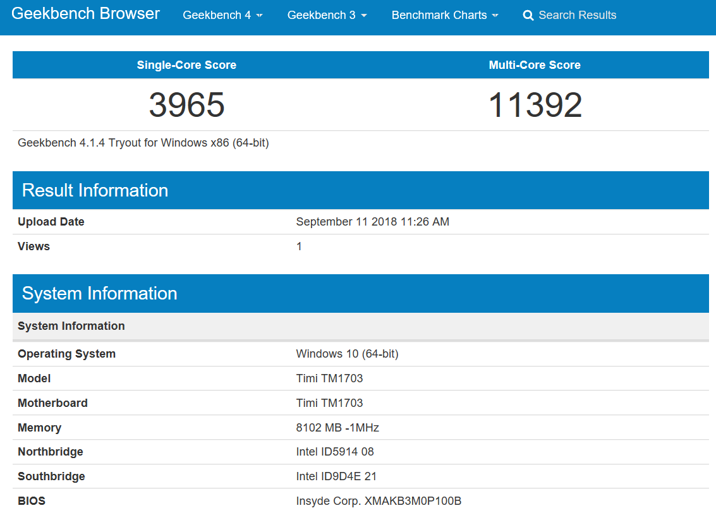Viewport: 716px width, 520px height.
Task: Select the Northbridge value Intel ID5914 08
Action: [335, 452]
